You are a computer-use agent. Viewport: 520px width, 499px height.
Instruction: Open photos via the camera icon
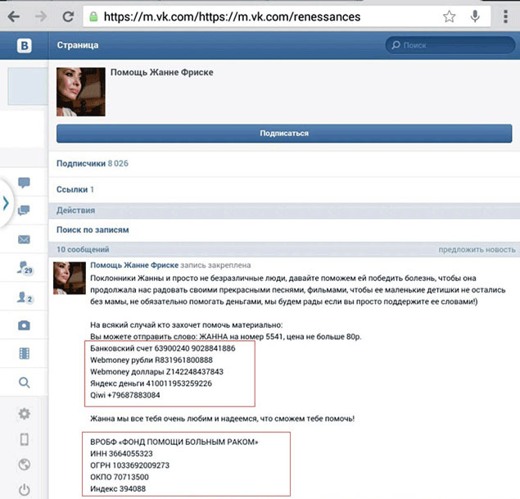tap(24, 325)
